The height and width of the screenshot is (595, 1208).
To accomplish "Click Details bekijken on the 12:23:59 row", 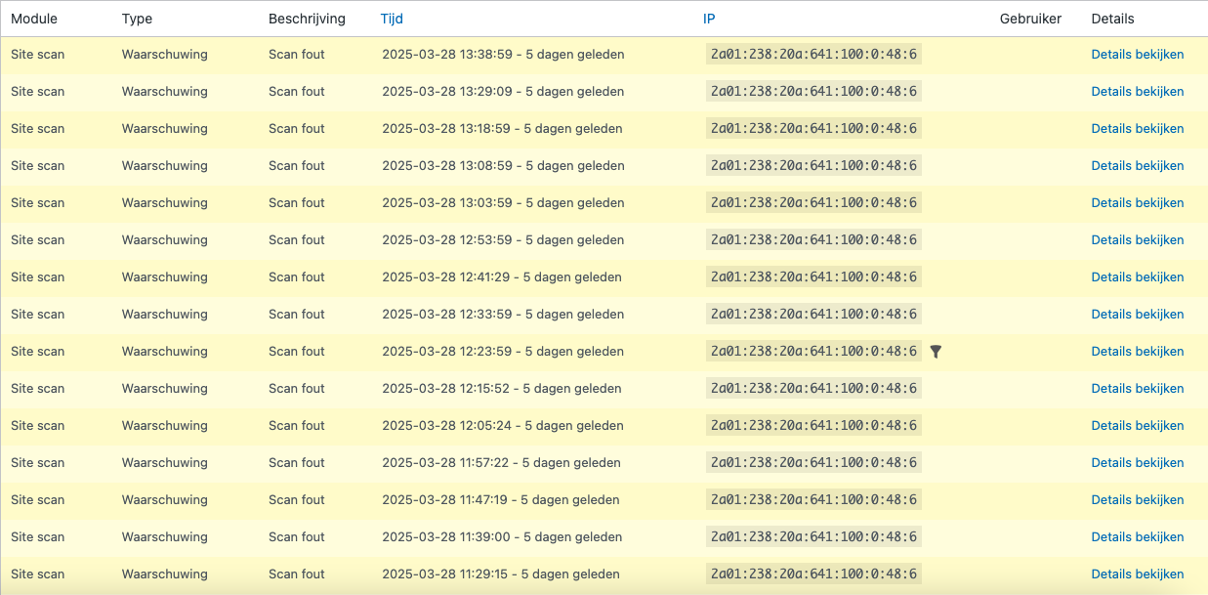I will pyautogui.click(x=1137, y=352).
